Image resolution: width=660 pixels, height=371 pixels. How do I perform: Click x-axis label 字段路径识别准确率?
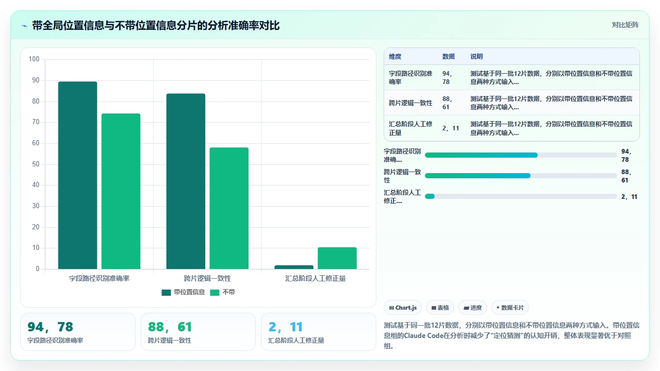click(99, 278)
